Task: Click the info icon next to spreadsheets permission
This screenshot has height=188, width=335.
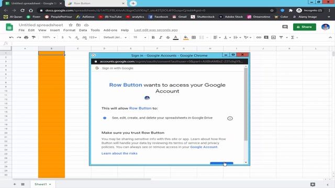Action: pyautogui.click(x=230, y=119)
